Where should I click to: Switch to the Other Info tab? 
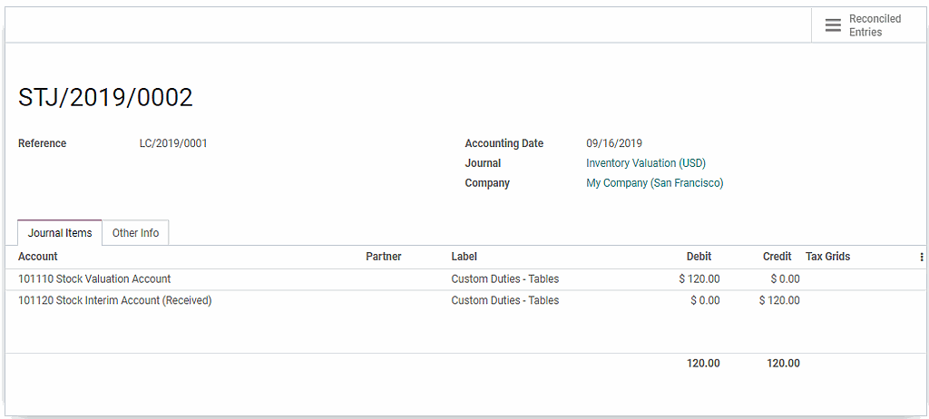135,233
